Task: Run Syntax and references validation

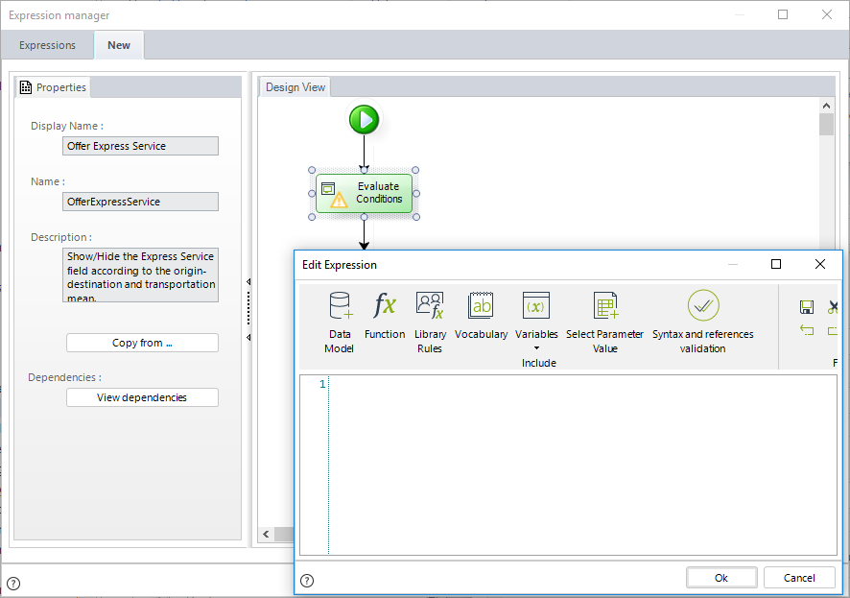Action: click(x=703, y=305)
